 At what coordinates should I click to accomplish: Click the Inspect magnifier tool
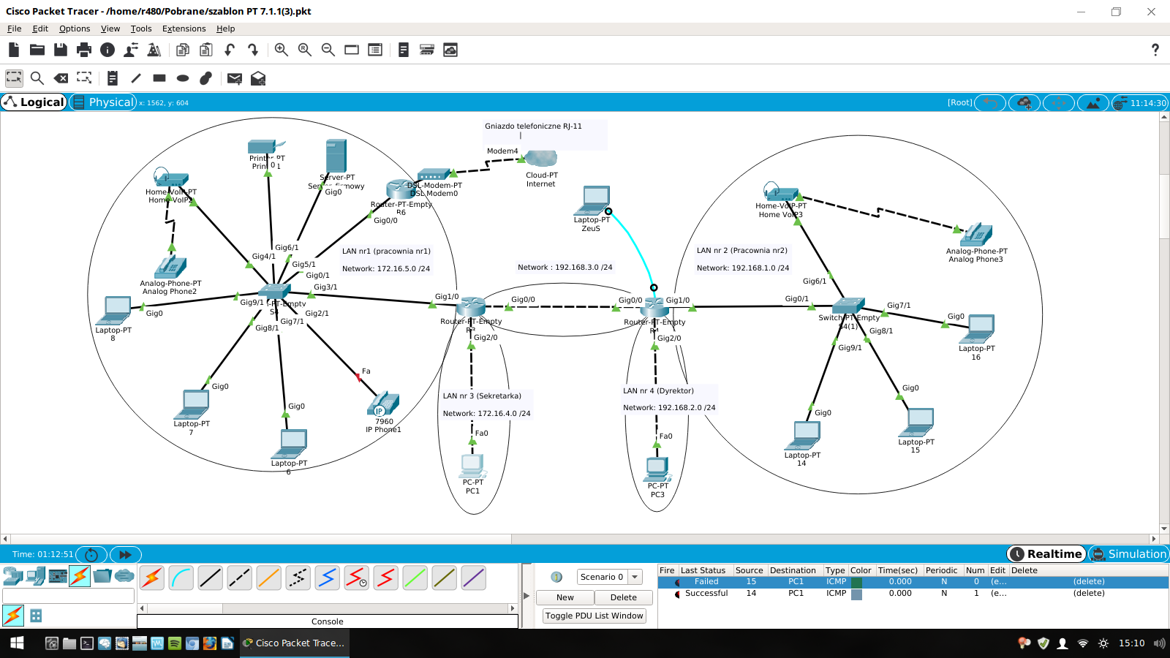tap(37, 78)
